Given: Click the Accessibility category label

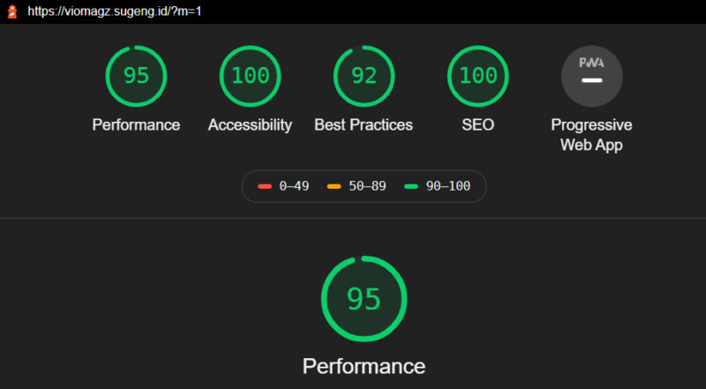Looking at the screenshot, I should click(x=250, y=125).
